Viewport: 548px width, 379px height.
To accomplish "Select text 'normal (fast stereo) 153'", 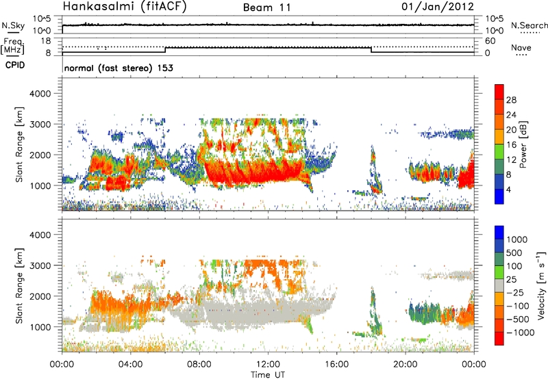I will 119,68.
